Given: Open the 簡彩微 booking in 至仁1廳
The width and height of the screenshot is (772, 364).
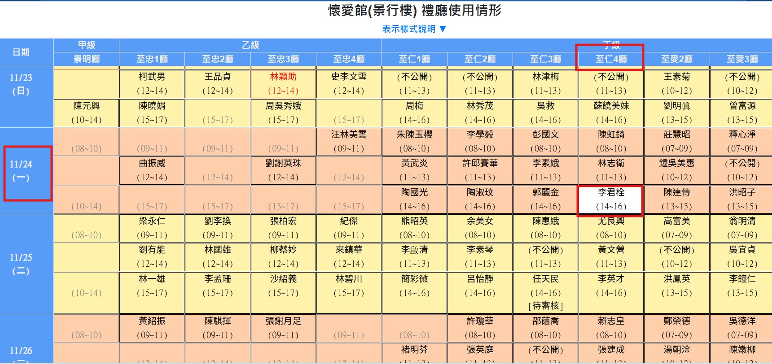Looking at the screenshot, I should [x=414, y=286].
